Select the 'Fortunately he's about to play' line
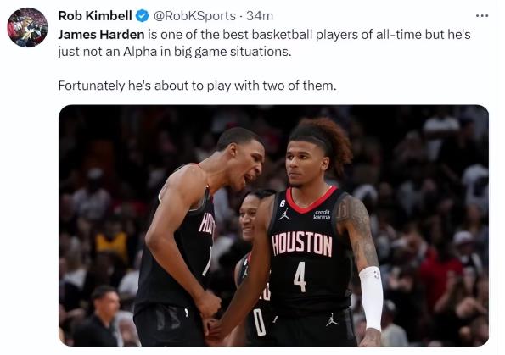 pyautogui.click(x=197, y=86)
